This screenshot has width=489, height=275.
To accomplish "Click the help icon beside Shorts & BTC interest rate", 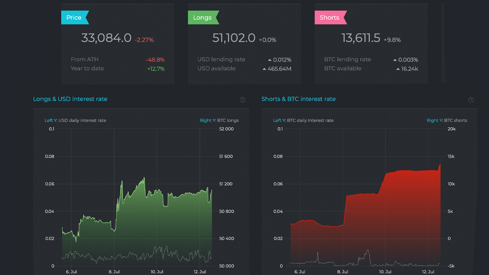I will pos(471,100).
